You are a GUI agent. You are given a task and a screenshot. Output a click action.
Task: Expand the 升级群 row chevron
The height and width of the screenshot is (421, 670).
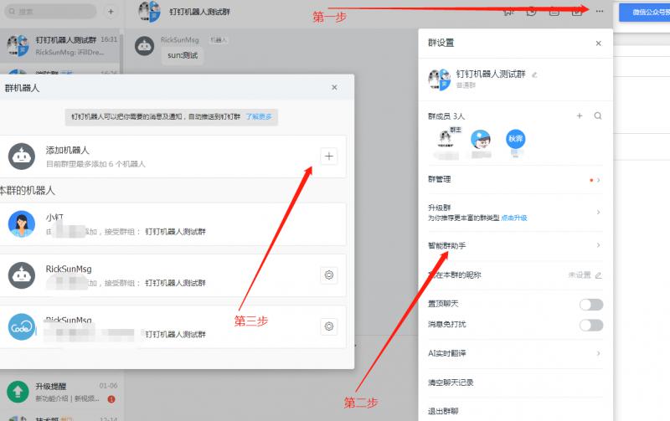pos(598,213)
